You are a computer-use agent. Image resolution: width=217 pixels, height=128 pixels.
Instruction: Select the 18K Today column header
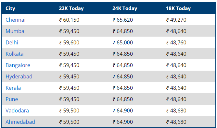pyautogui.click(x=178, y=8)
